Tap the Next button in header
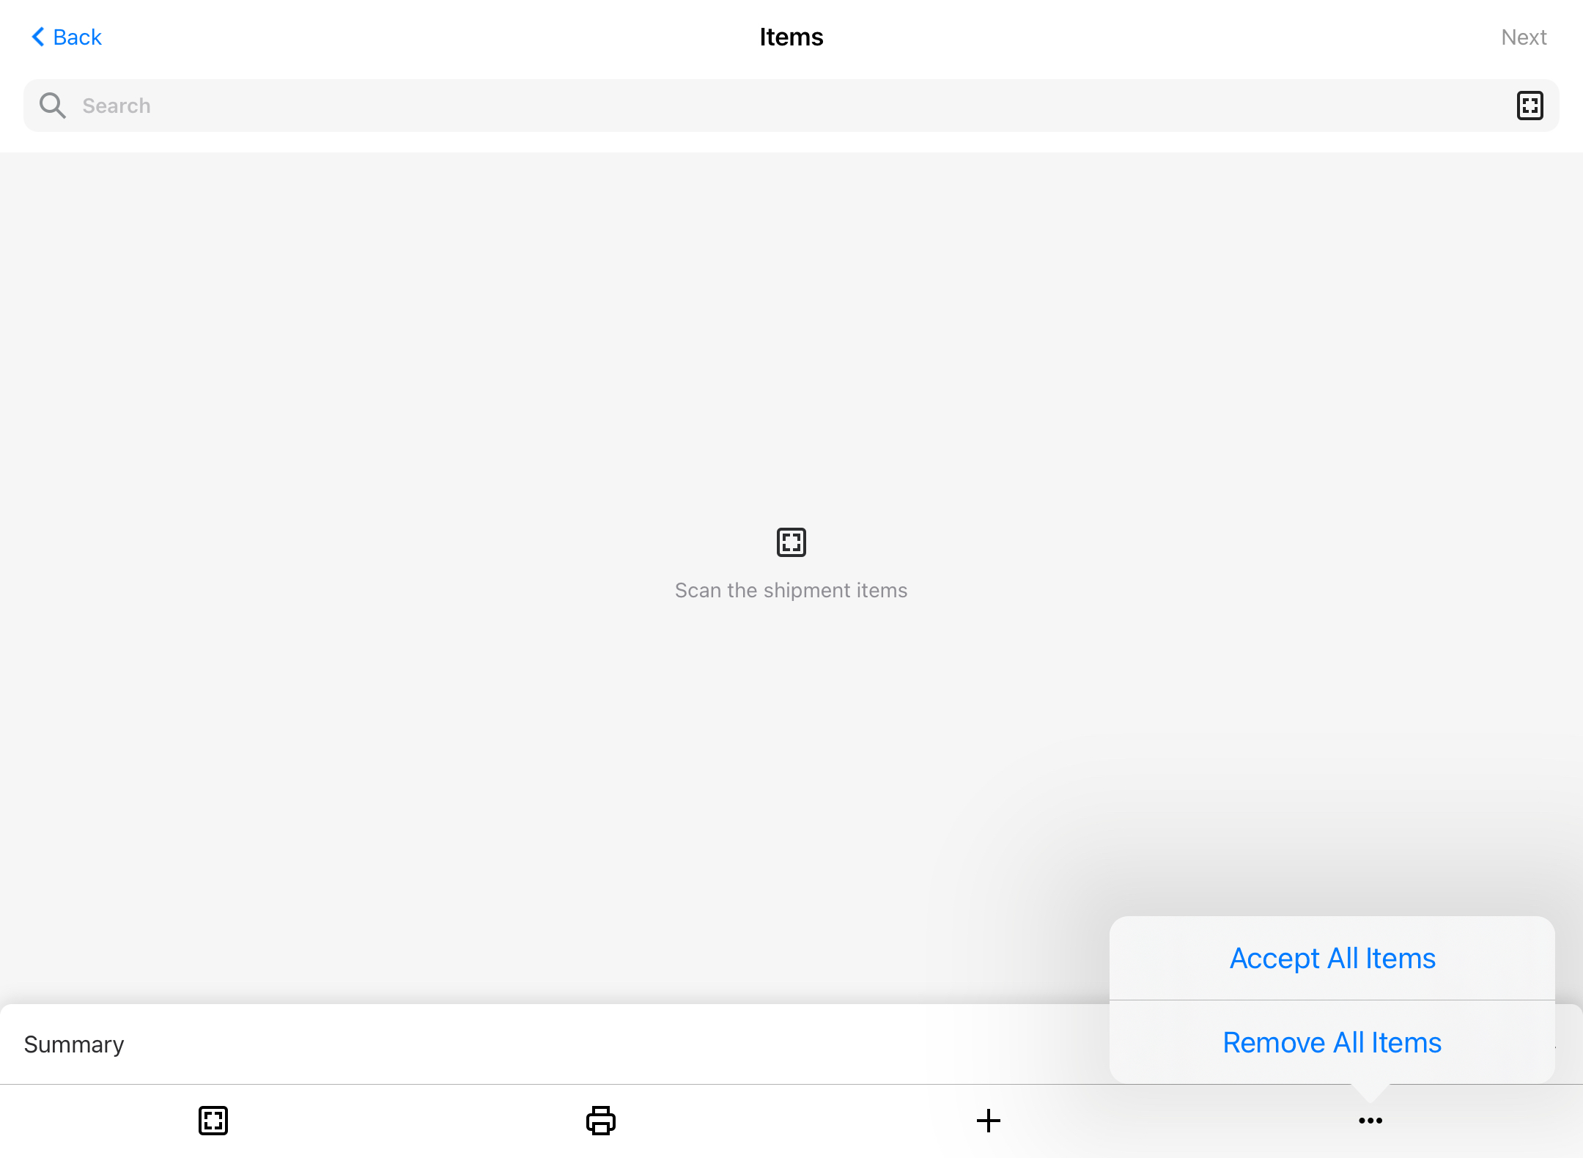This screenshot has width=1583, height=1158. click(x=1524, y=37)
